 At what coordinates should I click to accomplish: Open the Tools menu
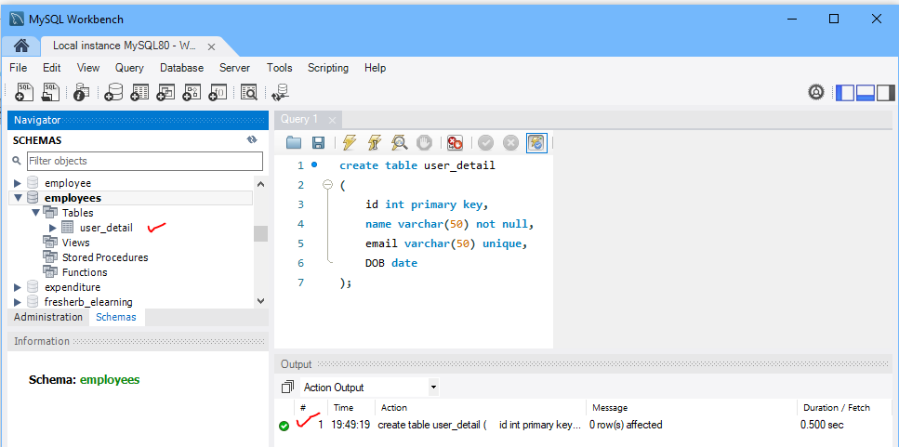point(279,68)
